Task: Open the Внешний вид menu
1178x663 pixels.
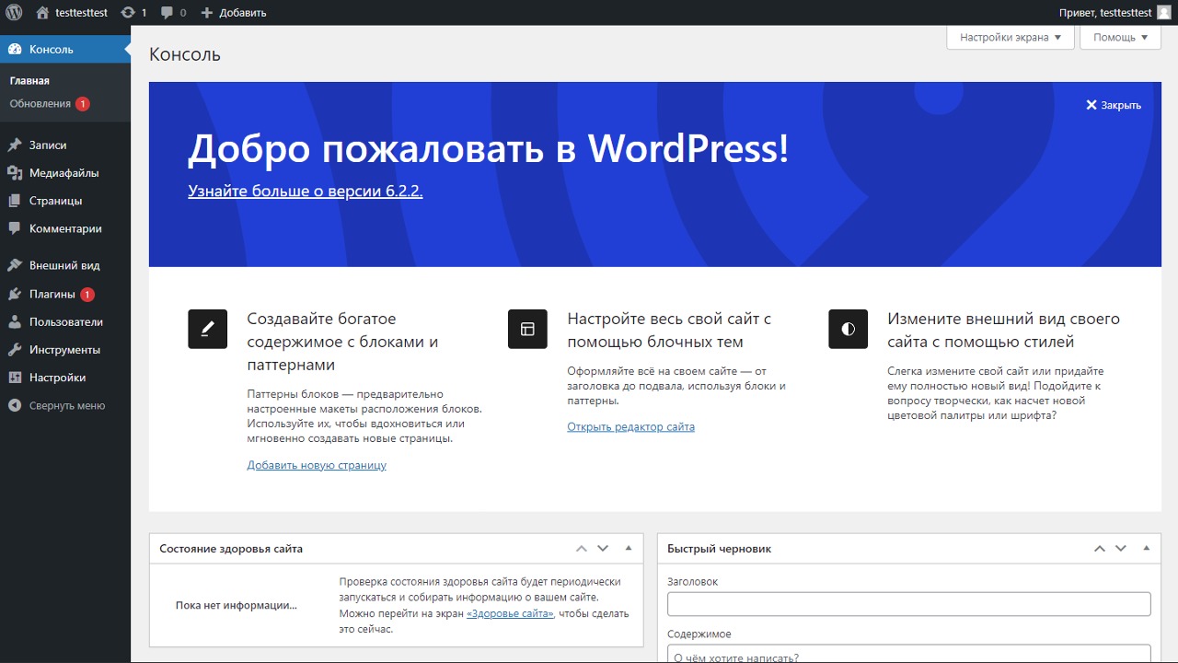Action: (x=64, y=265)
